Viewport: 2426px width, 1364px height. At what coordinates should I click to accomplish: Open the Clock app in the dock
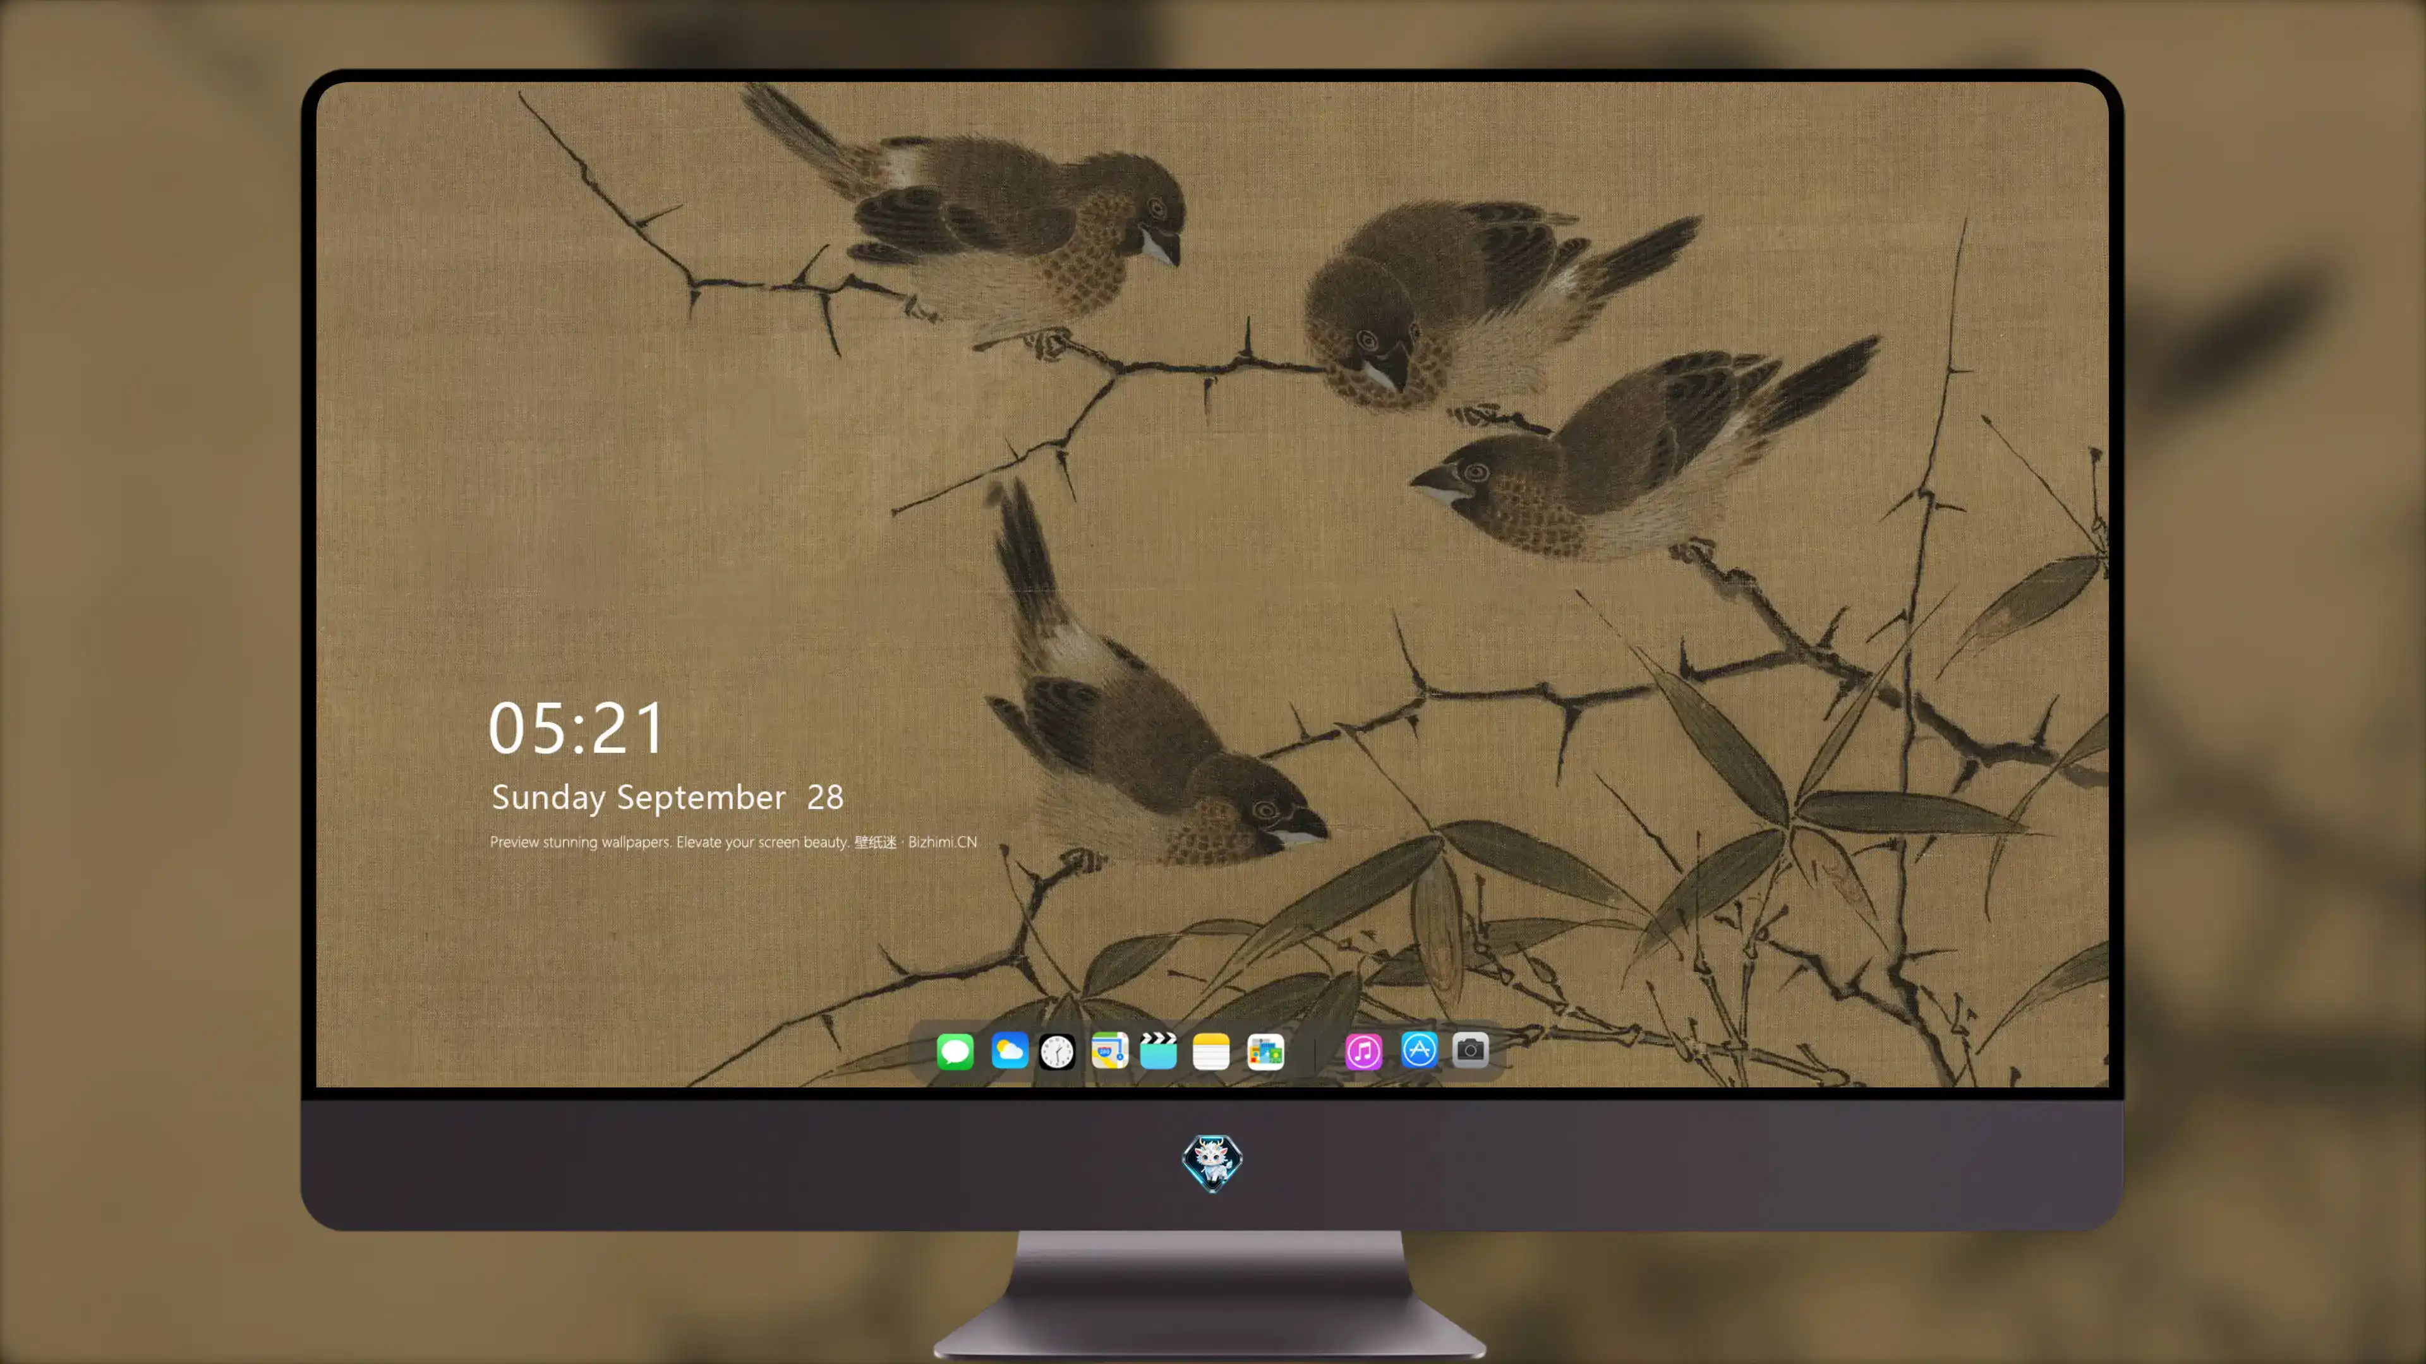click(1057, 1051)
